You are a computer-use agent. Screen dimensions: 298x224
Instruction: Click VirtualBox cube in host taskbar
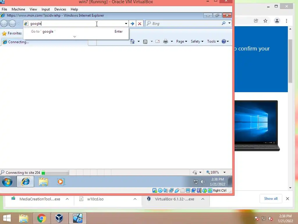[59, 218]
